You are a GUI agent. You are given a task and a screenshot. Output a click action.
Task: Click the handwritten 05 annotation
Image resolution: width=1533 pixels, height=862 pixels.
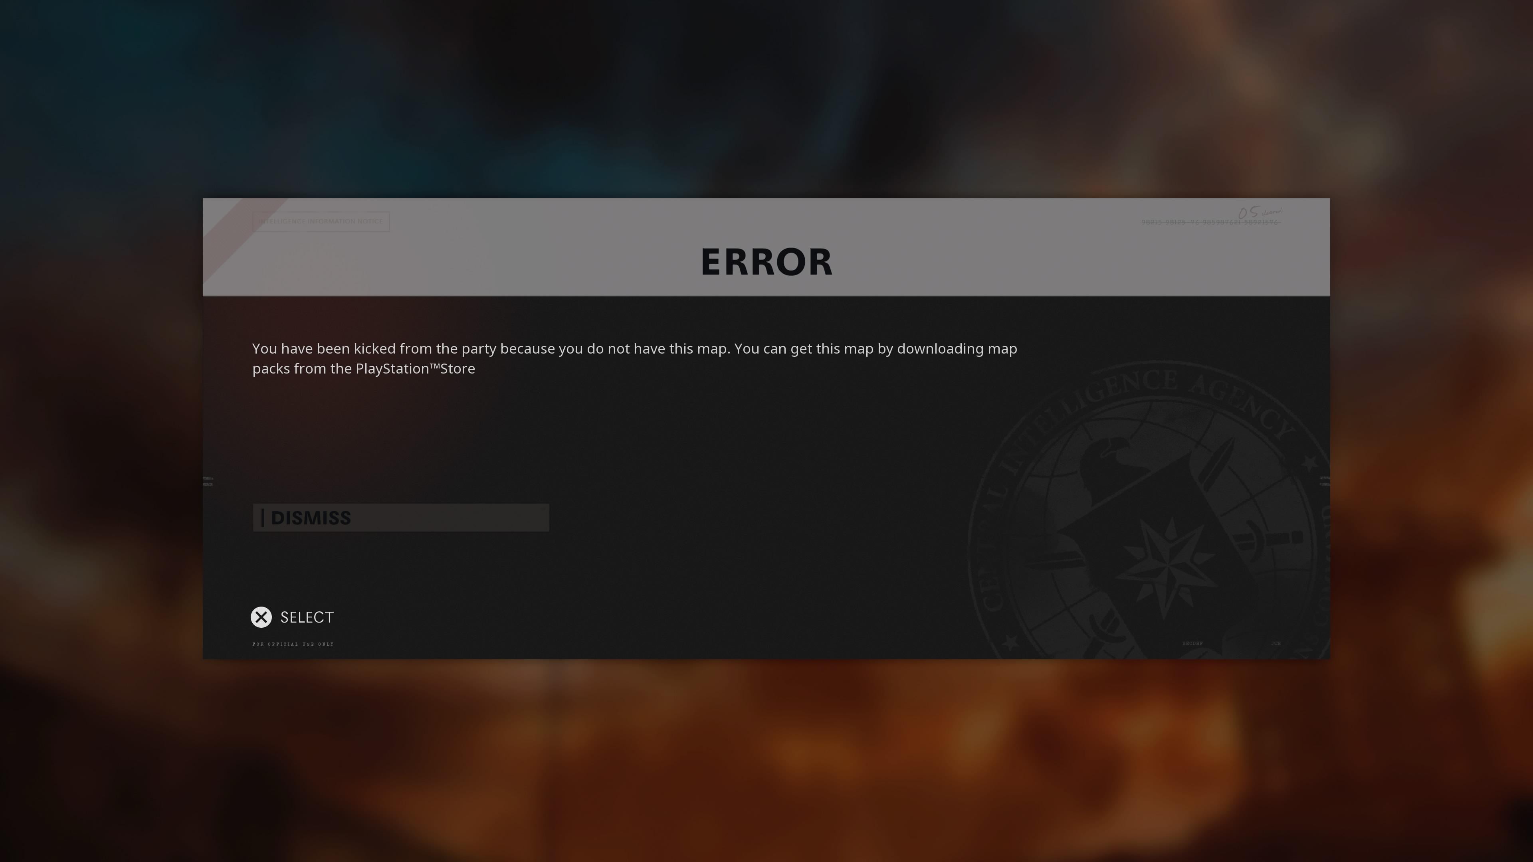pos(1249,212)
